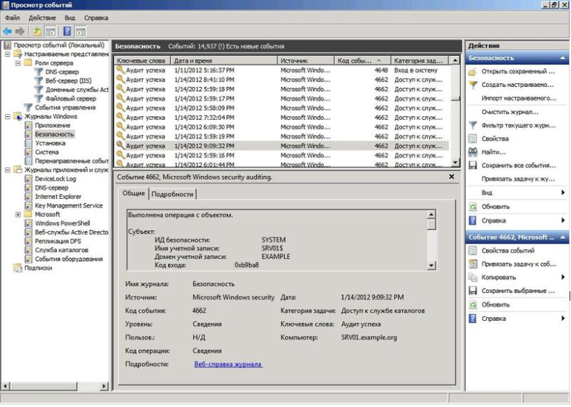Viewport: 571px width, 407px height.
Task: Click Импорт настраиваемого action
Action: (519, 99)
